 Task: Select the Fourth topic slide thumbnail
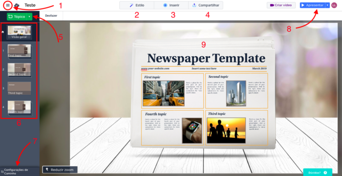pos(19,107)
